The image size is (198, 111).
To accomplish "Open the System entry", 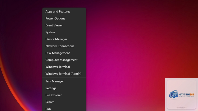I will [64, 32].
